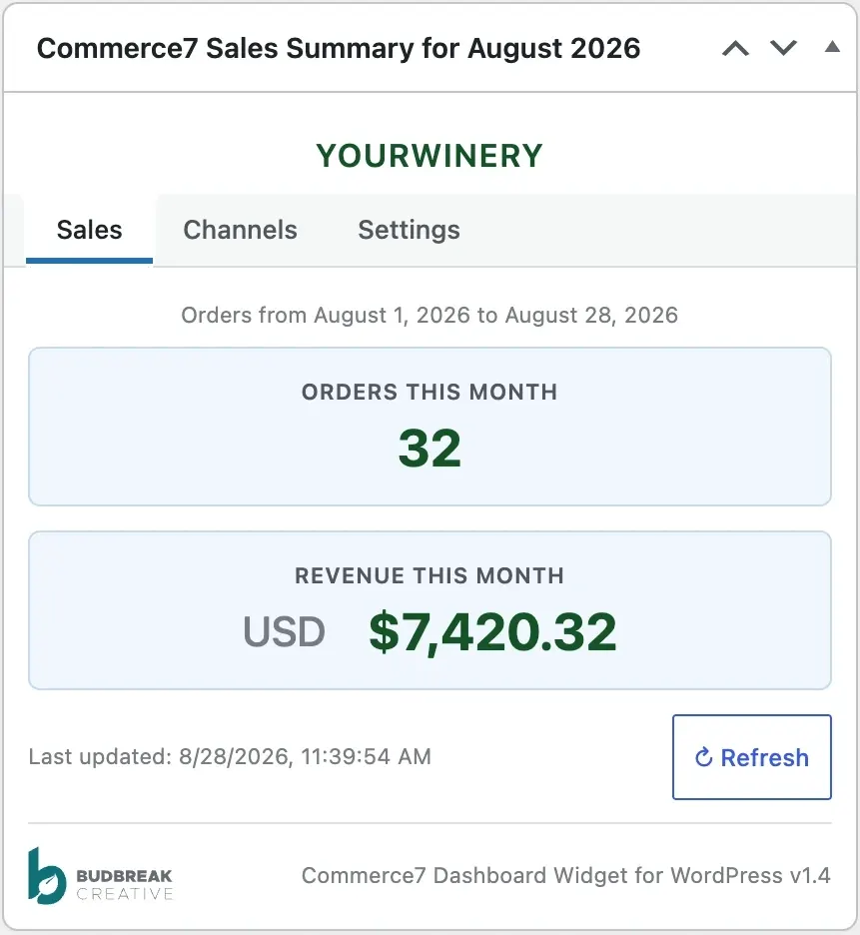This screenshot has width=860, height=935.
Task: Open the Channels tab
Action: click(240, 230)
